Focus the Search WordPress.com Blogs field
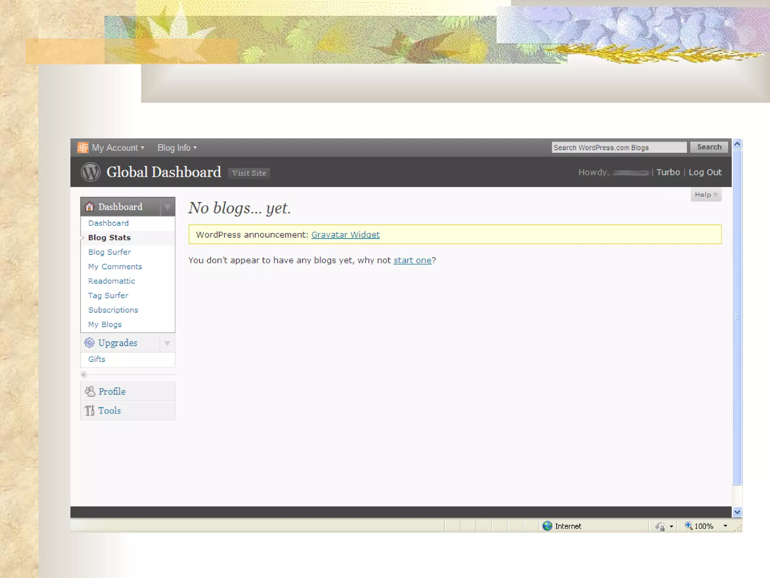 618,148
